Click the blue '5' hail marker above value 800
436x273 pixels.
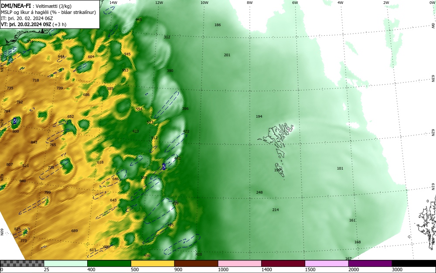tap(15, 121)
